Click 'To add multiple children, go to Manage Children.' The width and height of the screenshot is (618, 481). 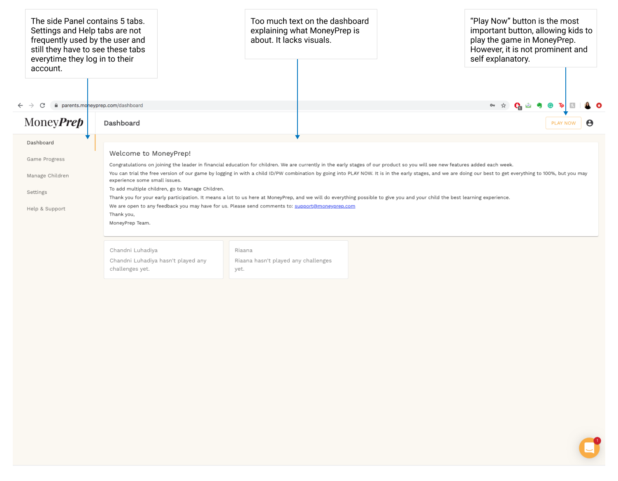tap(167, 189)
